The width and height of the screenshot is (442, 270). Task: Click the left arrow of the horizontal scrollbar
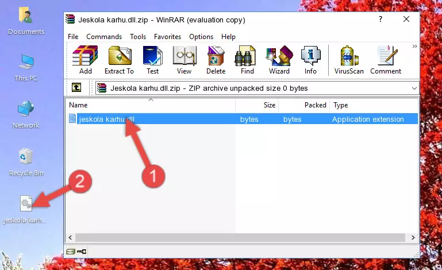pos(70,238)
